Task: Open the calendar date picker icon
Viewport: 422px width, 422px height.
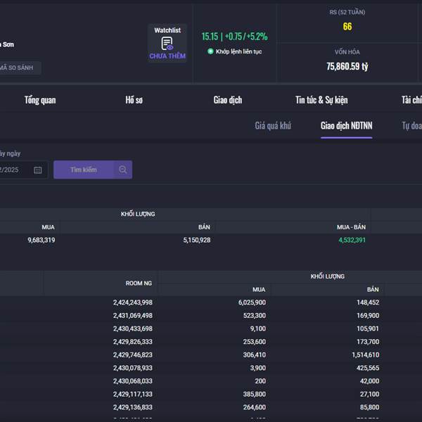Action: click(38, 170)
